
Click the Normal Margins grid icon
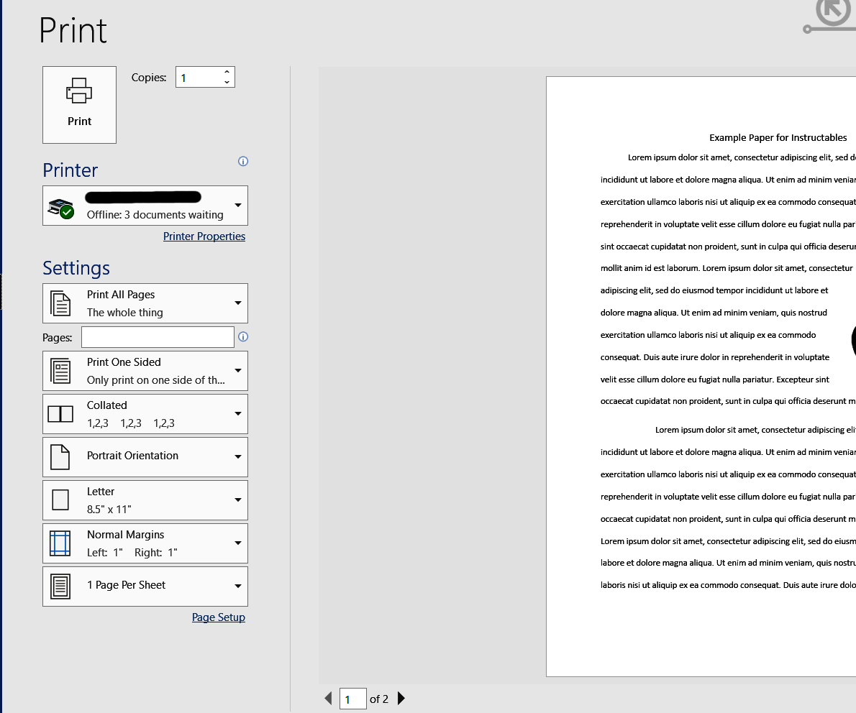pos(60,543)
